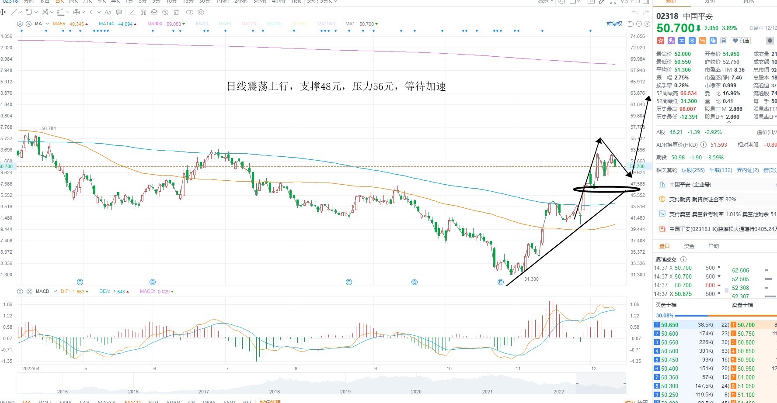
Task: Open 界内证(2) link
Action: 748,170
